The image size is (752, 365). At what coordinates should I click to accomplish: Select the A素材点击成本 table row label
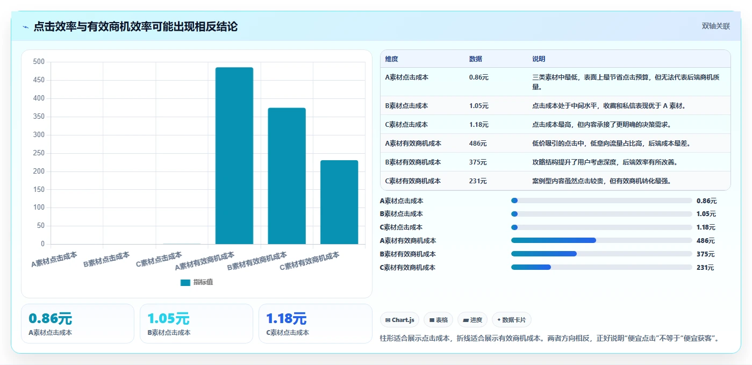click(x=406, y=77)
